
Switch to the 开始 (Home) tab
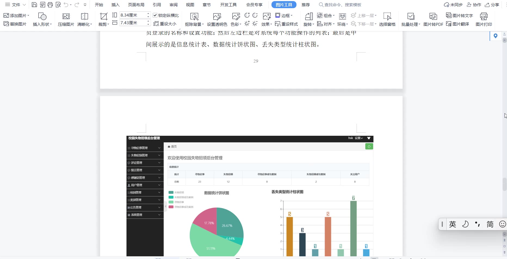(99, 5)
